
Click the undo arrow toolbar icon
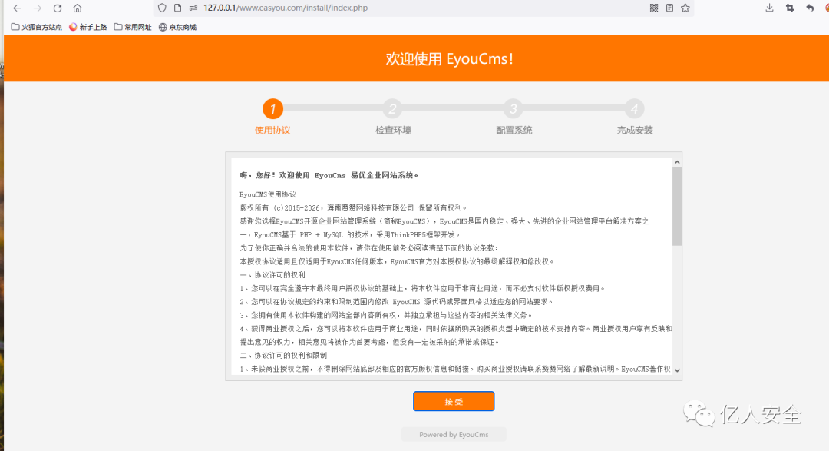810,8
